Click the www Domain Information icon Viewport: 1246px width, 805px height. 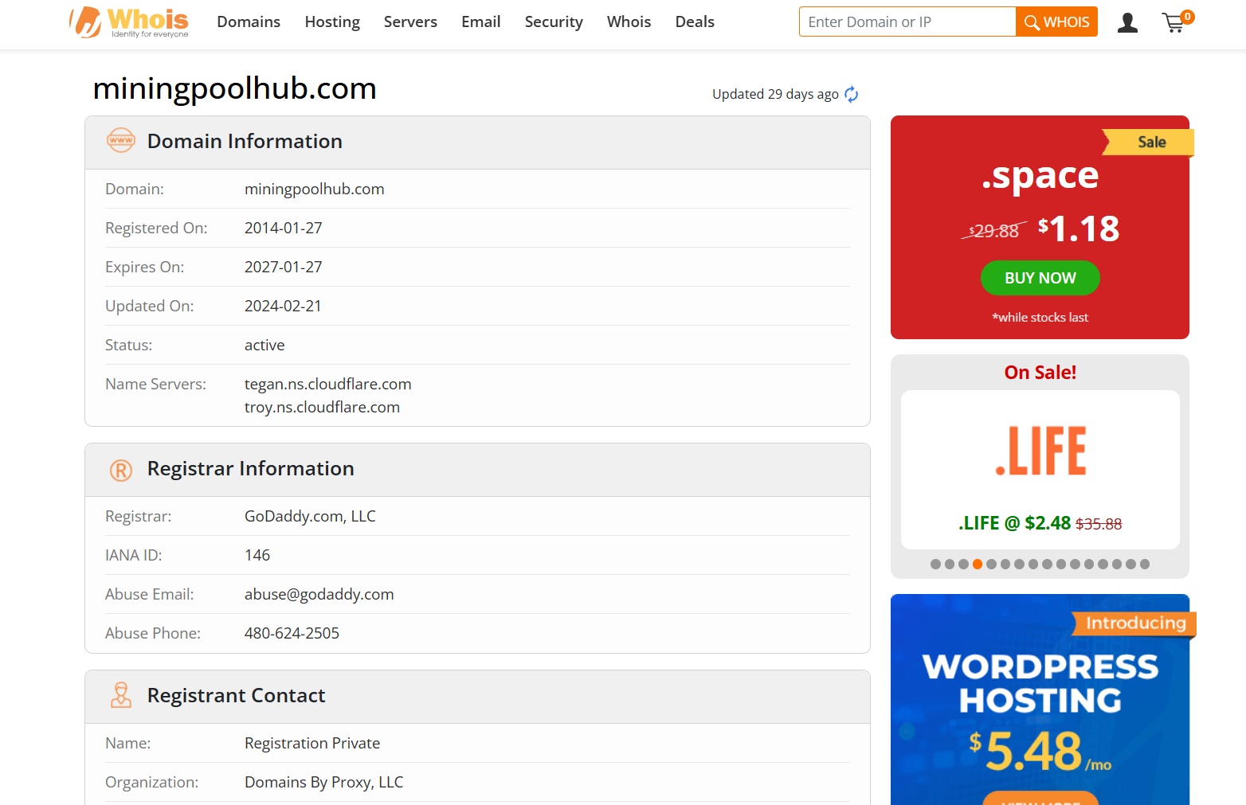tap(121, 140)
